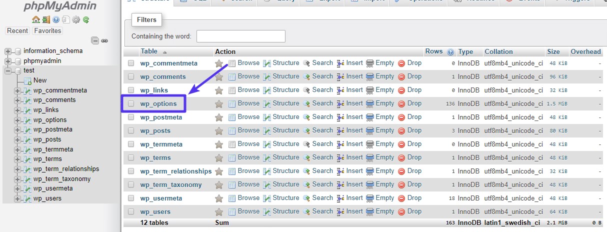Select wp_term_taxonomy in sidebar tree
Viewport: 607px width, 232px height.
(62, 179)
